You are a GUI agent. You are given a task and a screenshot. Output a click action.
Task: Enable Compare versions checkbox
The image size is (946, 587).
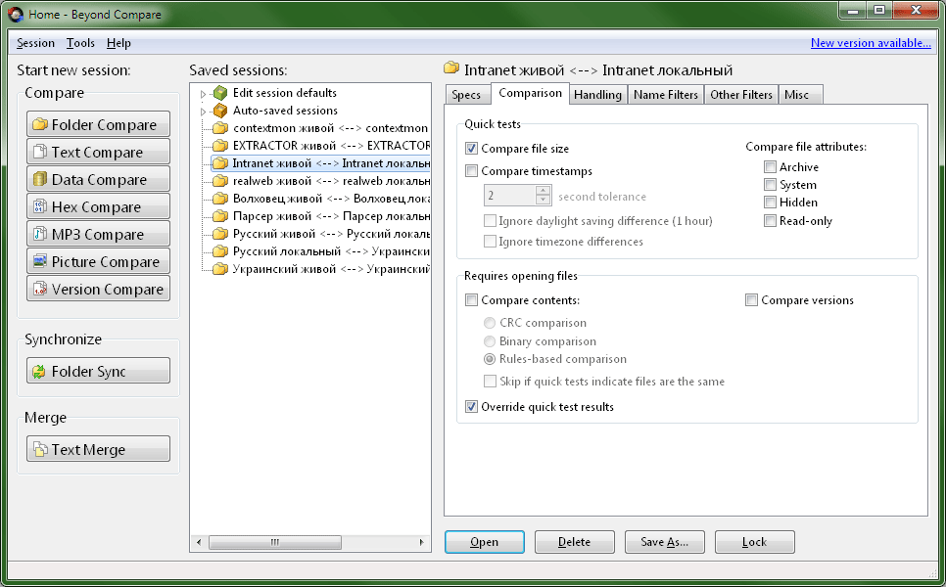point(751,300)
